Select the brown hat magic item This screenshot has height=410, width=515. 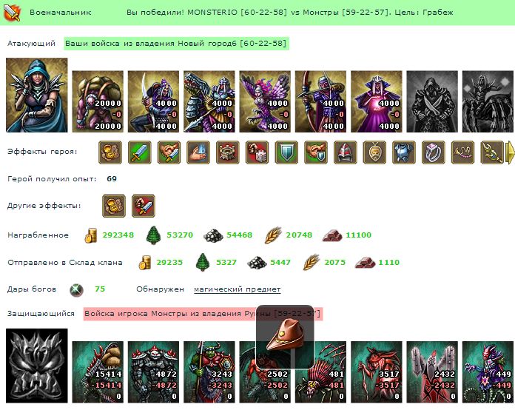click(x=285, y=337)
